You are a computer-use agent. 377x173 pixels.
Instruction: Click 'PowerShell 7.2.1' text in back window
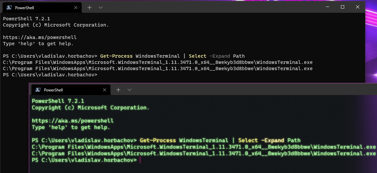click(x=27, y=19)
